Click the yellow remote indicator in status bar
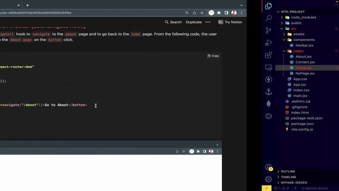The width and height of the screenshot is (339, 191). pos(266,188)
